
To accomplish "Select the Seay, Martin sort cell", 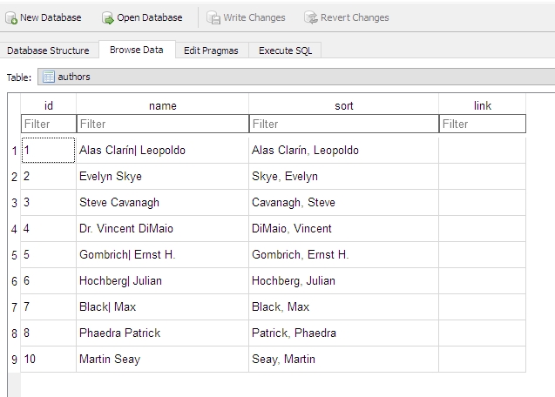I will pyautogui.click(x=344, y=360).
